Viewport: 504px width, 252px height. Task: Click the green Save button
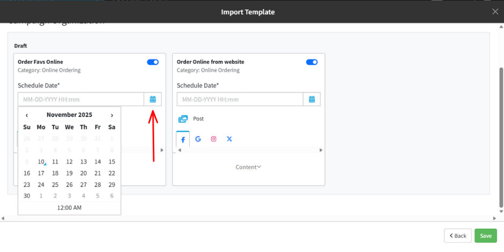click(x=485, y=236)
